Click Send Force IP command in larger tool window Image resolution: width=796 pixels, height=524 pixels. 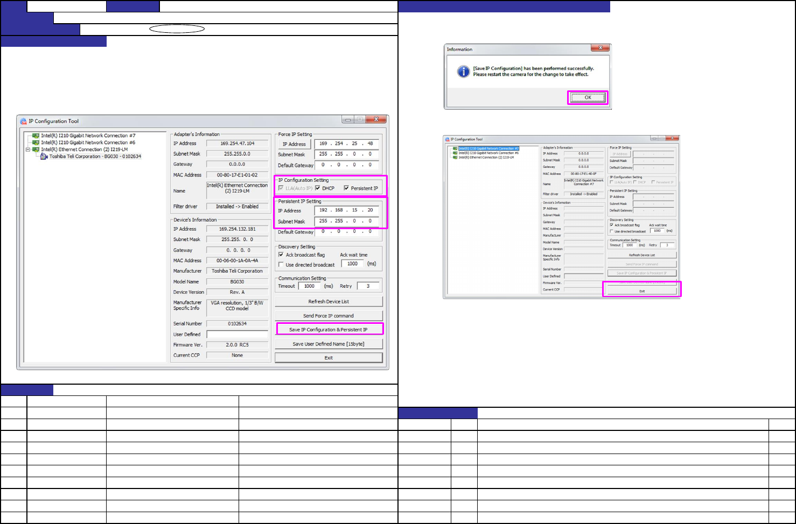point(329,316)
